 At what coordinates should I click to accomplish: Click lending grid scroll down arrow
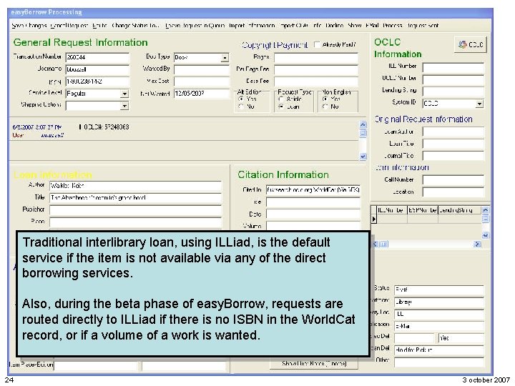tap(486, 235)
